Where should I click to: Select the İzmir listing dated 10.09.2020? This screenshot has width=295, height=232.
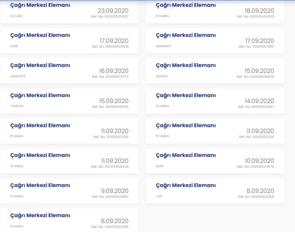pos(186,155)
